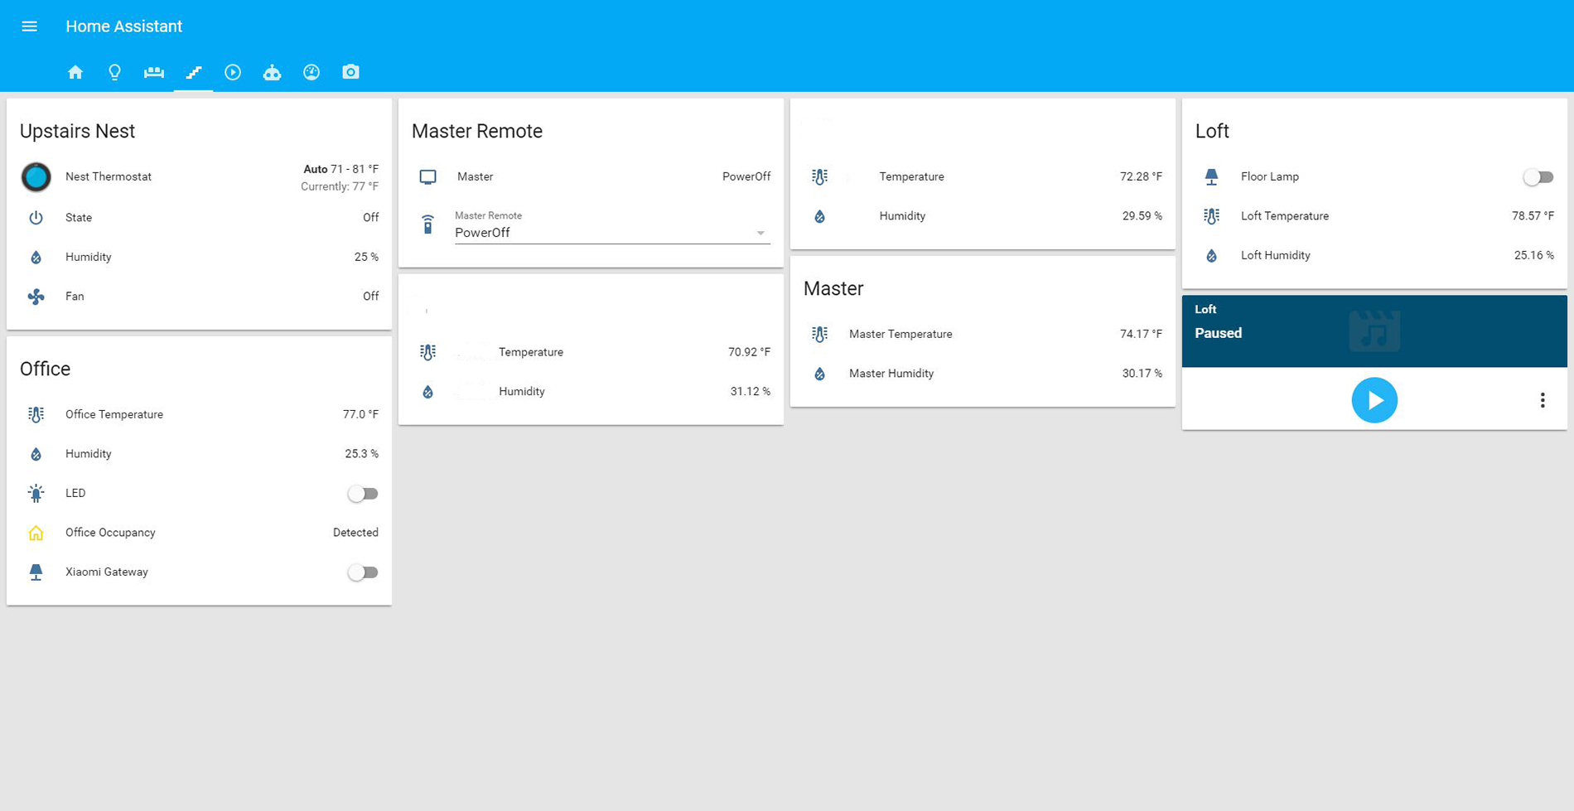Click the Master Remote control icon
1574x811 pixels.
tap(427, 224)
